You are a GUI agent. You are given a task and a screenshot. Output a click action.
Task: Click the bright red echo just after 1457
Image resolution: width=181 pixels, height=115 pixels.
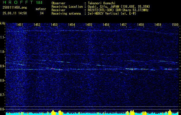[132, 69]
